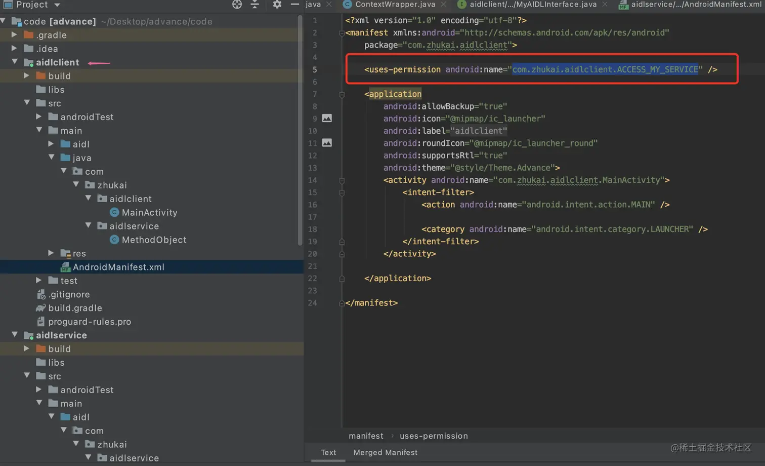Close the java editor tab
This screenshot has width=765, height=466.
[x=329, y=5]
